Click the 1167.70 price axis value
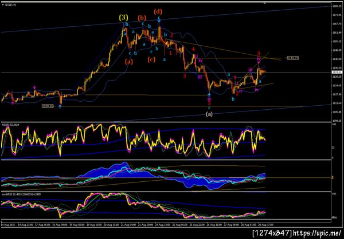344x239 pixels. coord(336,24)
